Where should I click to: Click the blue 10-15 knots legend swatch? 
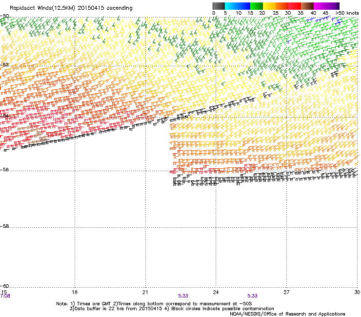244,6
